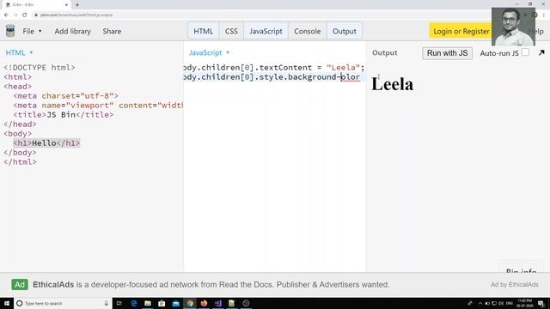Click the textContent Leela code line
This screenshot has width=550, height=309.
(x=274, y=67)
